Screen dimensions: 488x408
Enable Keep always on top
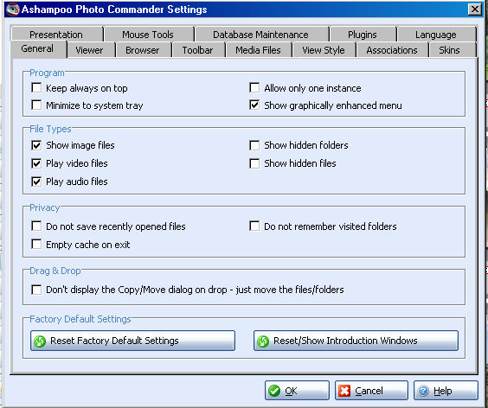tap(36, 87)
